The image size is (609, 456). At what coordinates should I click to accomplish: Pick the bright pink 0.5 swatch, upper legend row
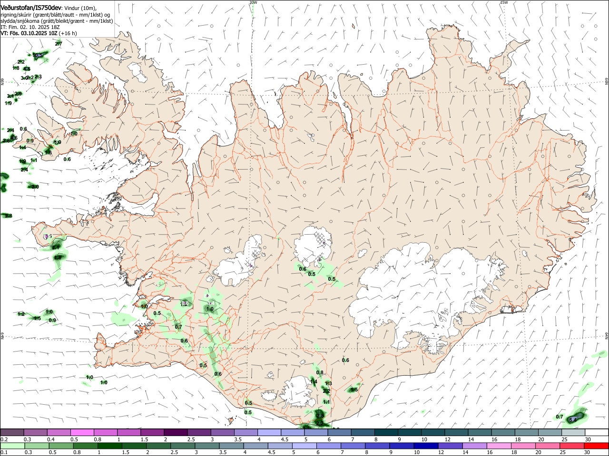coord(82,432)
